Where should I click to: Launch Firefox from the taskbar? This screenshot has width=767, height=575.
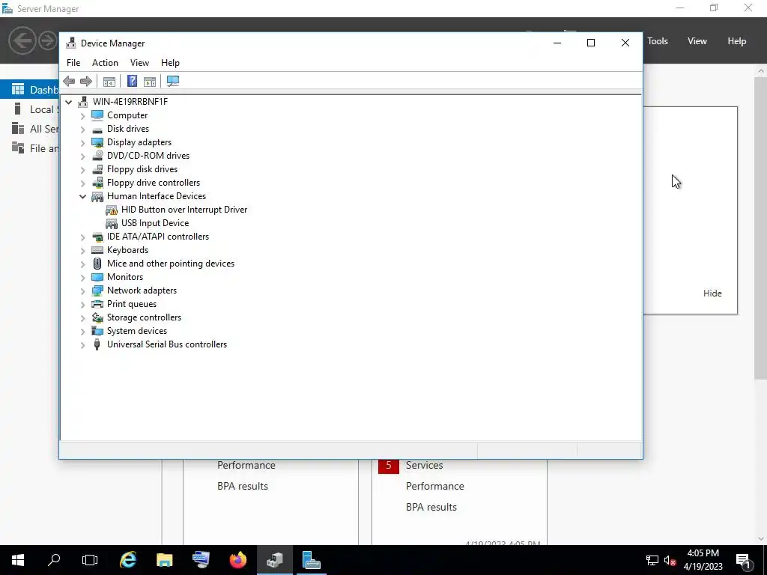237,560
